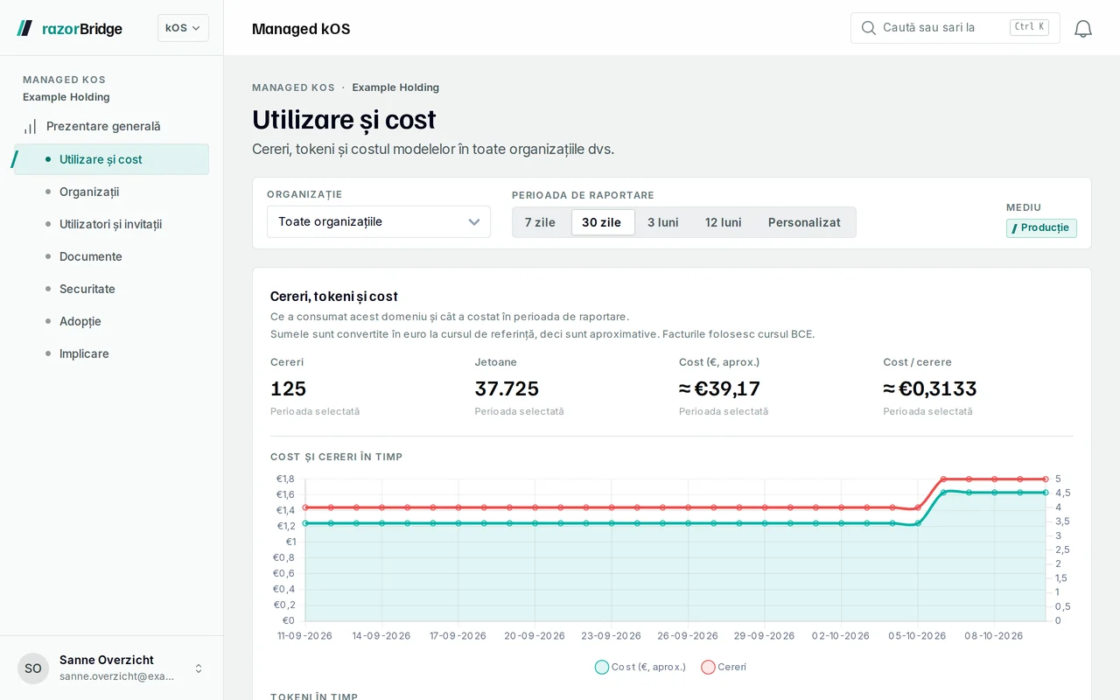Open Prezentare generală in the sidebar

pos(111,126)
